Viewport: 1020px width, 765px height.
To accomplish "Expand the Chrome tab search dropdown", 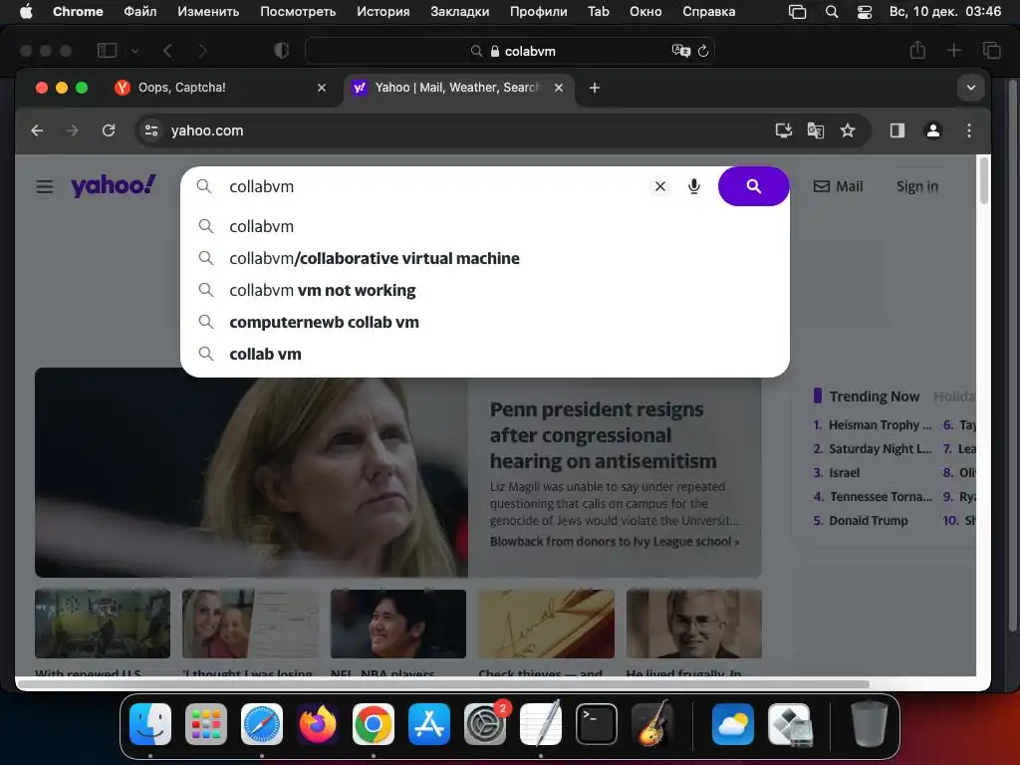I will click(970, 88).
